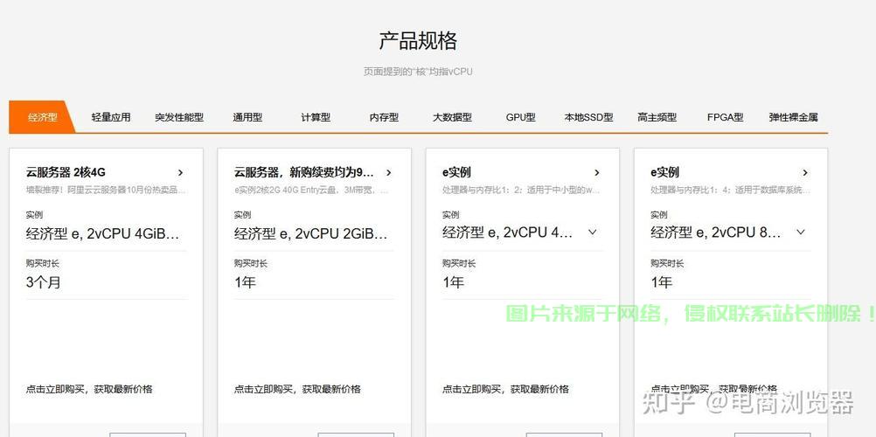The image size is (876, 437).
Task: Choose the 大数据型 tab
Action: [x=452, y=117]
